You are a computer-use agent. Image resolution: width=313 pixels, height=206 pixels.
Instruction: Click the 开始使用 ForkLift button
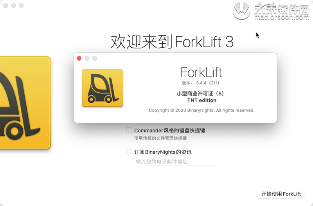pyautogui.click(x=281, y=194)
